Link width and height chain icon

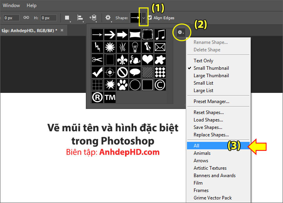(26, 18)
